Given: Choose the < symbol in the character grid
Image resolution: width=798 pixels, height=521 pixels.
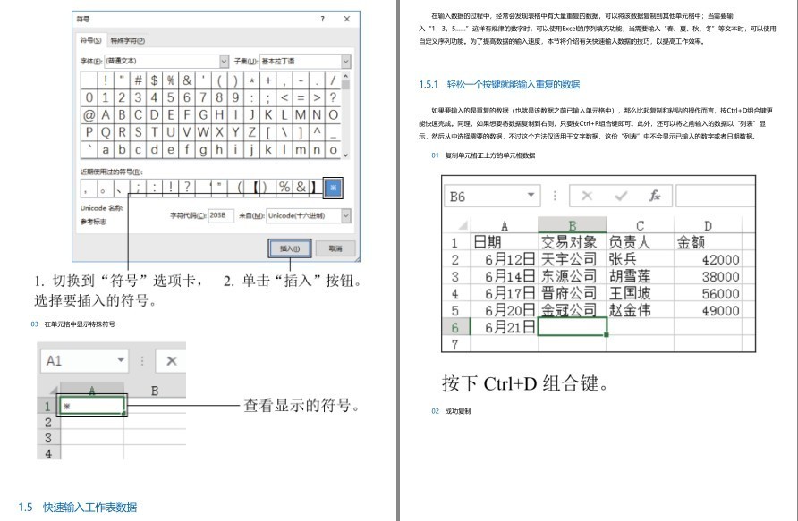Looking at the screenshot, I should pyautogui.click(x=284, y=97).
